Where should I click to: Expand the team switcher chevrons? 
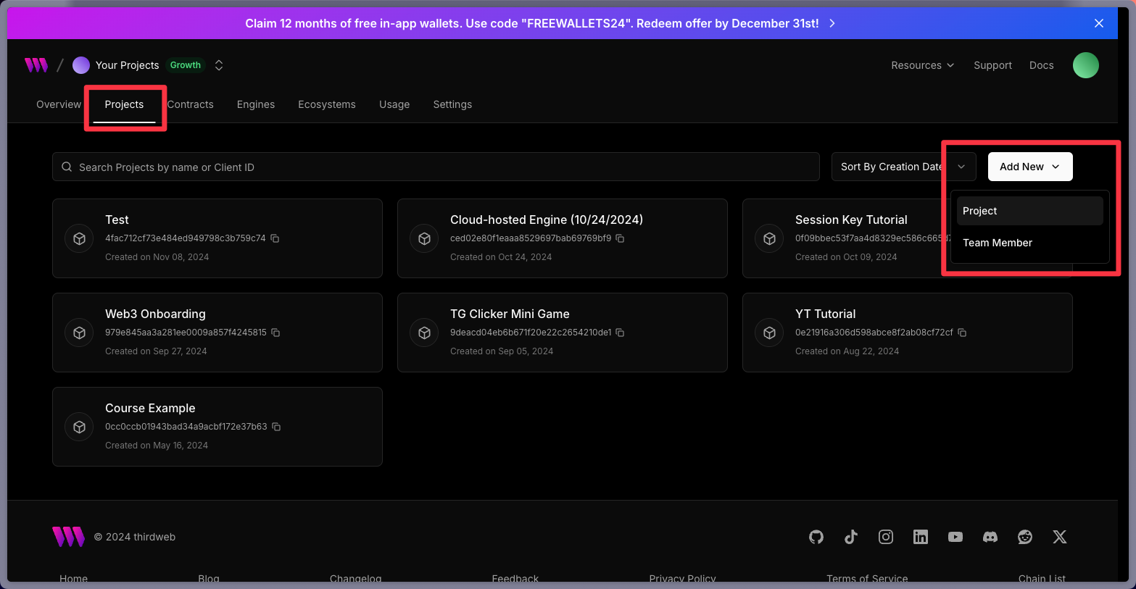219,65
